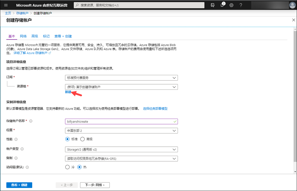Switch to the 查看 + 创建 tab
The image size is (297, 191).
coord(63,36)
